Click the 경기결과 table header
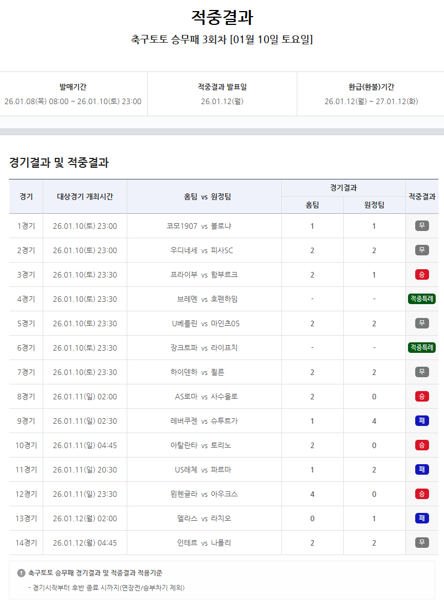 [343, 187]
